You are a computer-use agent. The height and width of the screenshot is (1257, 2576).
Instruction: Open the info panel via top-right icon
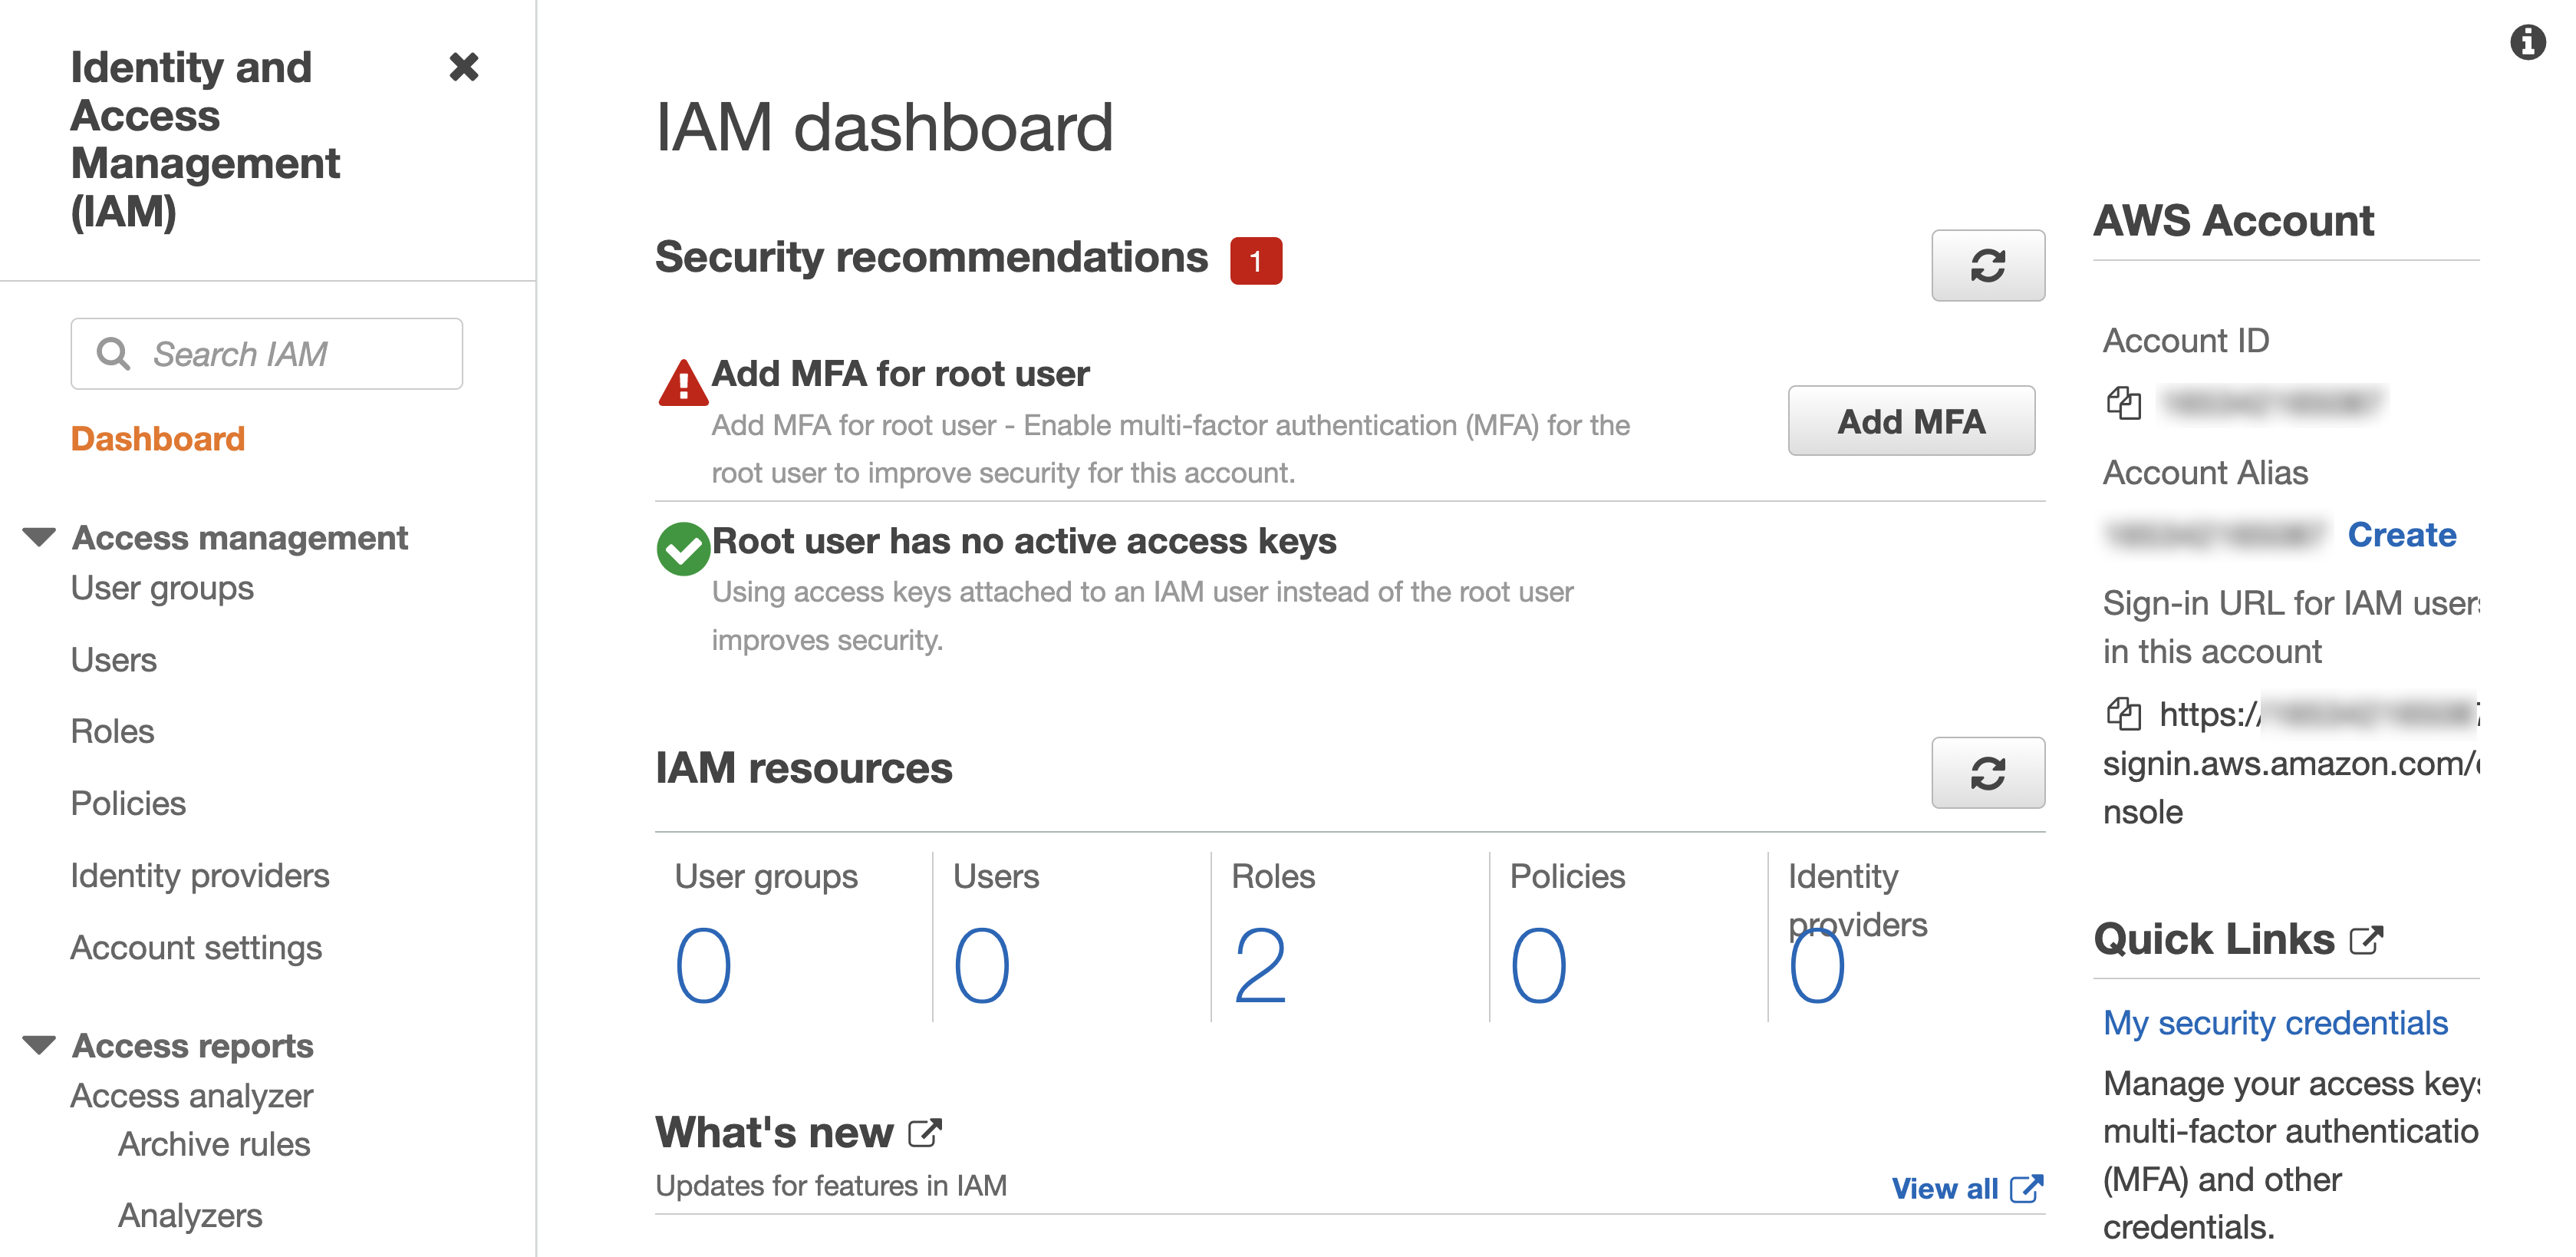pos(2528,43)
